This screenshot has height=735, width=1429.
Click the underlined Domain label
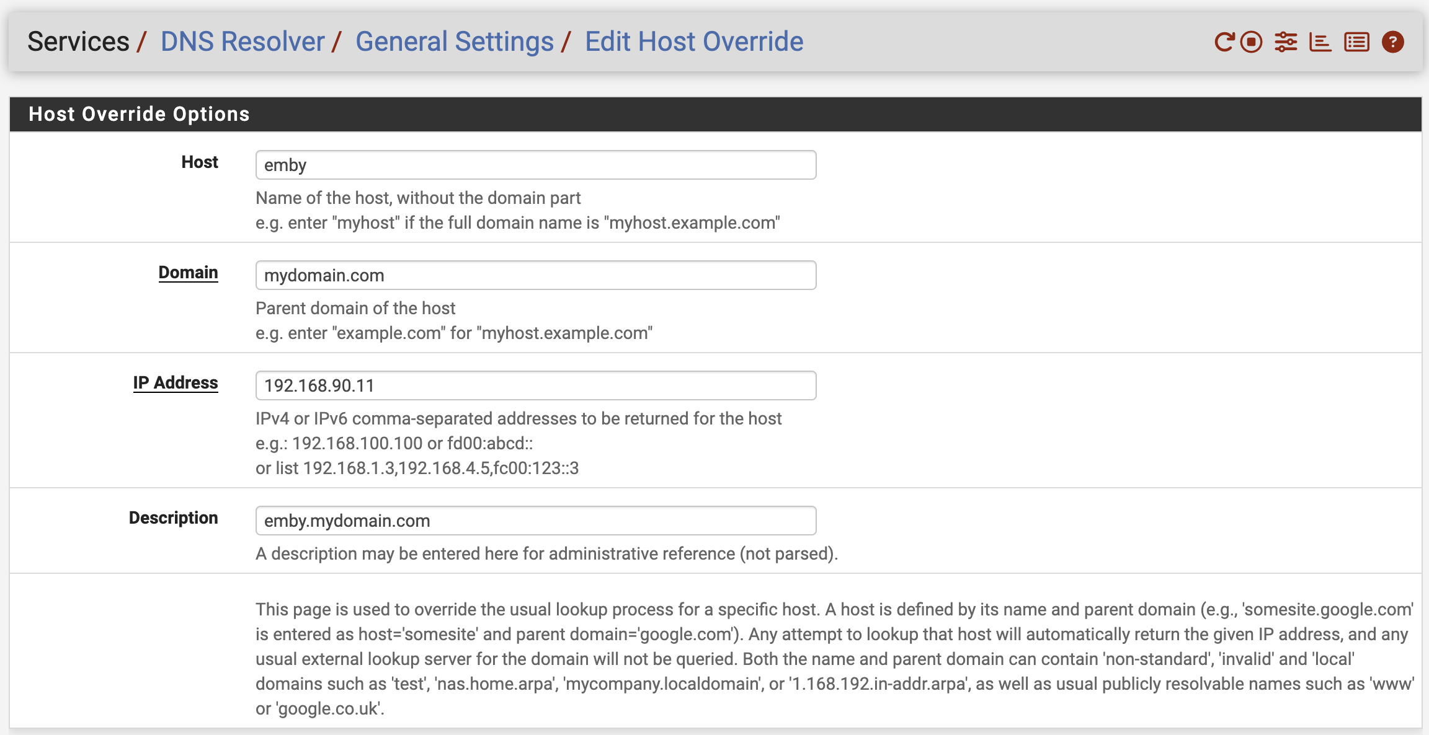(x=188, y=273)
